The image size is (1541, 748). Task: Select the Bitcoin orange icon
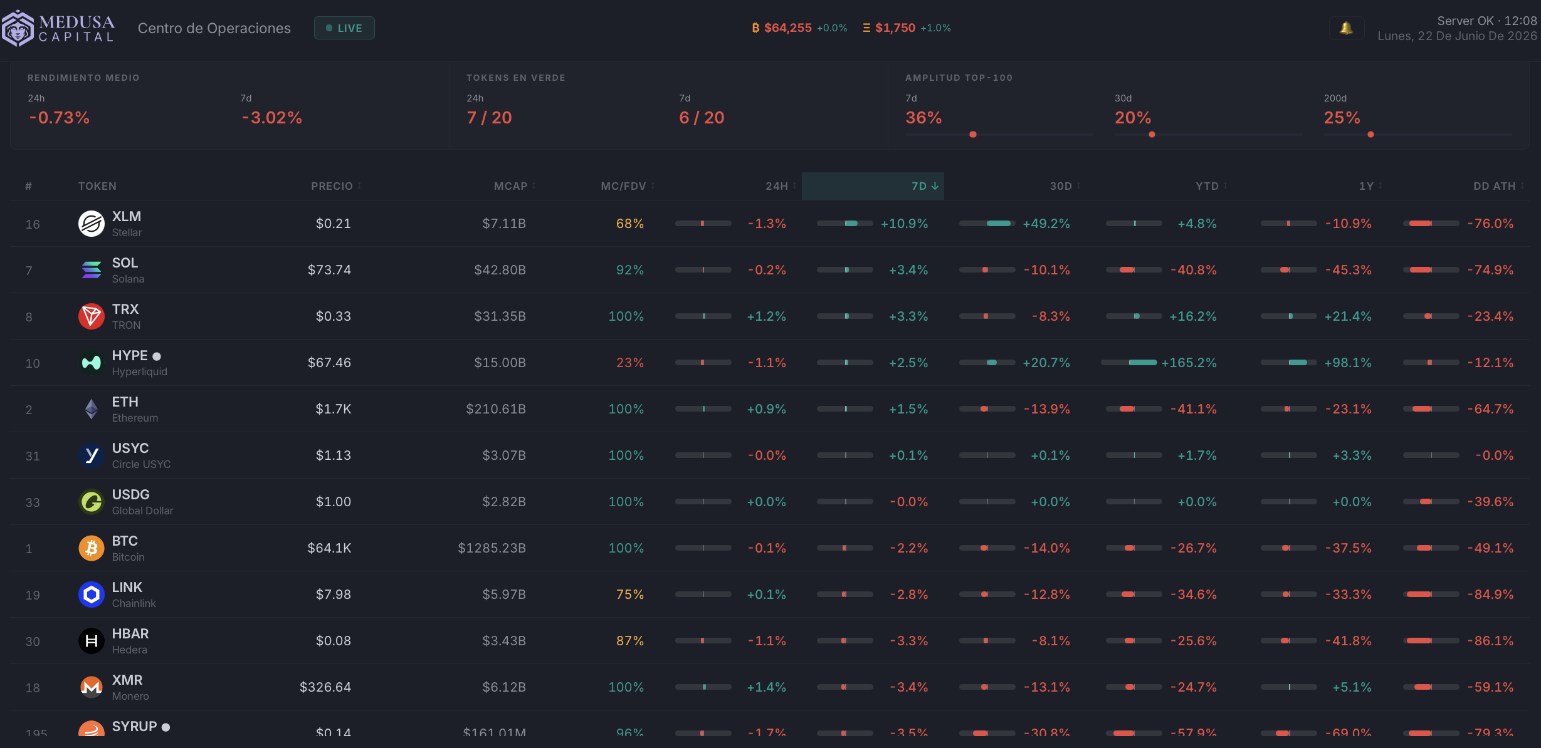92,548
